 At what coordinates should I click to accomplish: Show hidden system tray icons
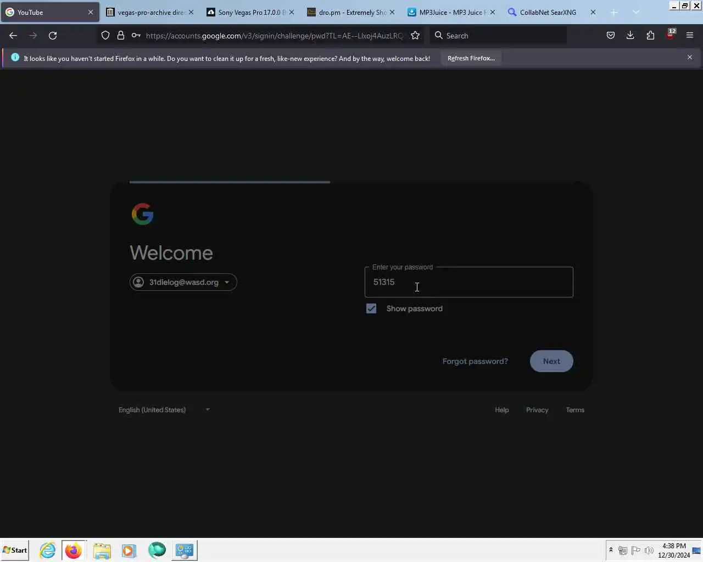click(611, 550)
